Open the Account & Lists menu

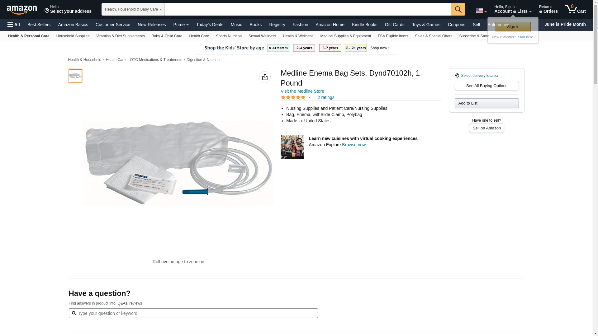tap(513, 9)
